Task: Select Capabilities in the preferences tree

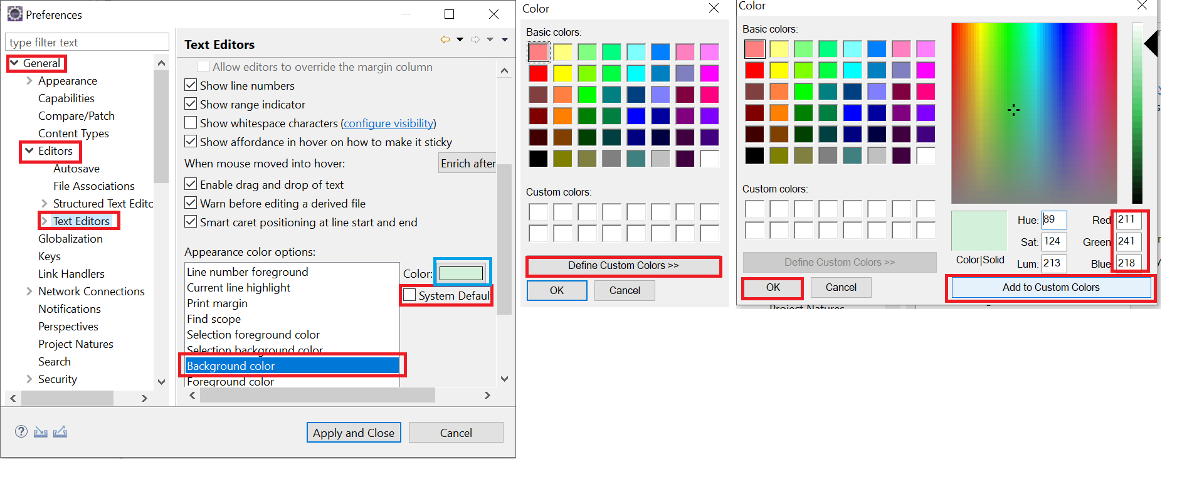Action: (66, 98)
